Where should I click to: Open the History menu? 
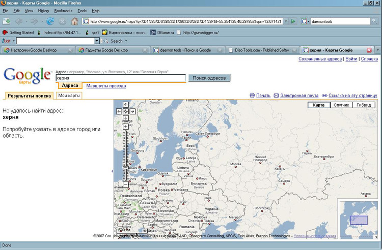tap(44, 11)
